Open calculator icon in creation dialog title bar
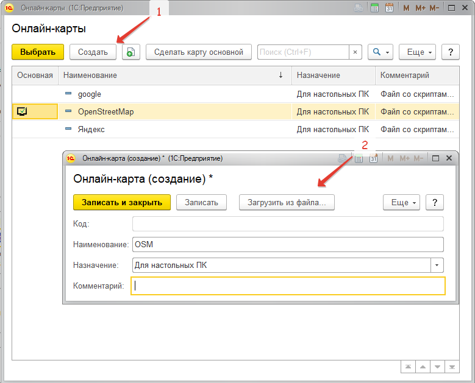Screen dimensions: 475x383 (x=359, y=158)
